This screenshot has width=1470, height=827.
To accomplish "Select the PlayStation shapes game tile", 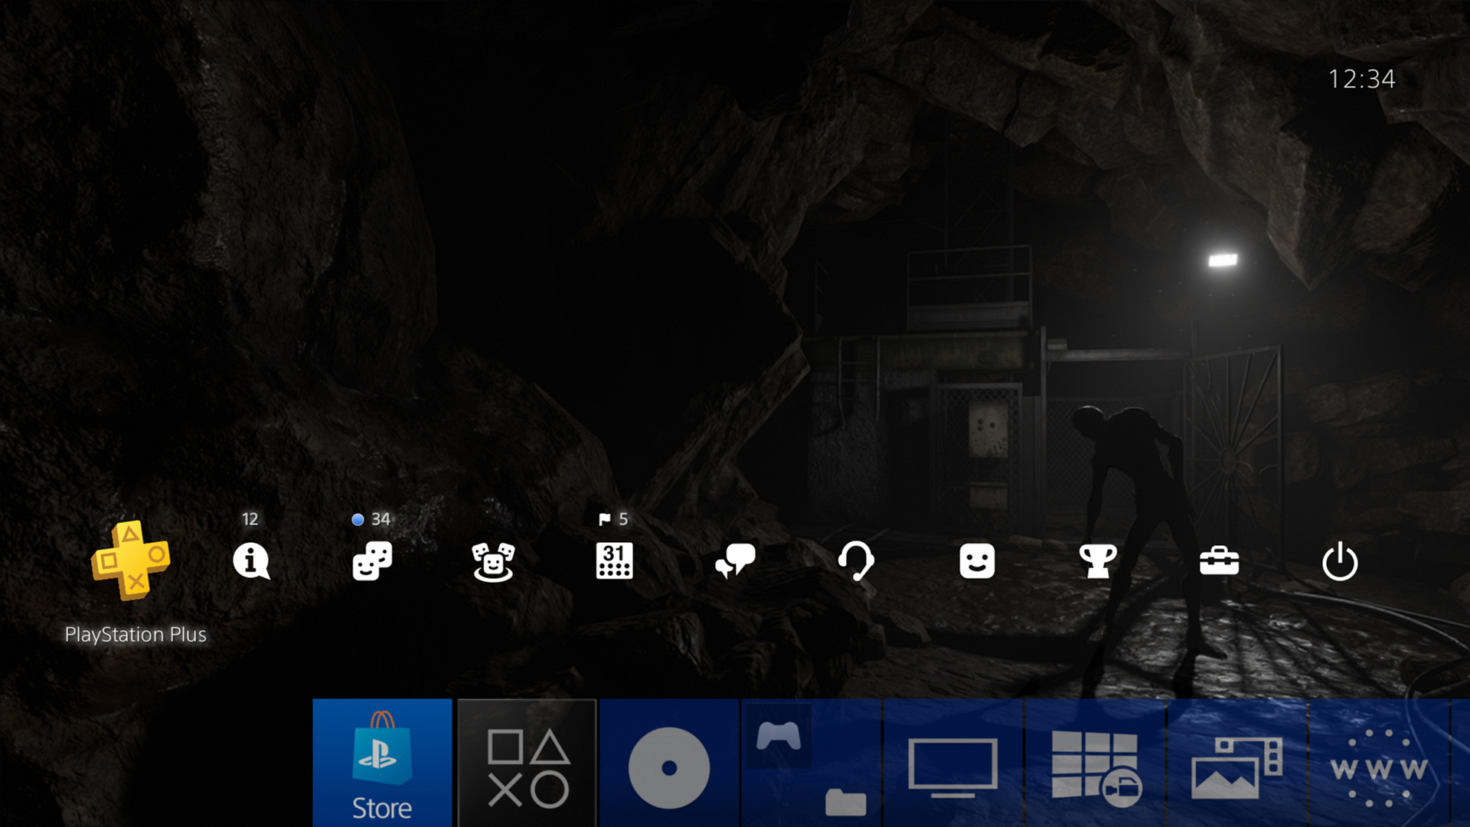I will (528, 763).
